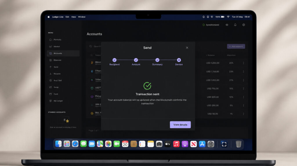Click the BSC account icon
This screenshot has height=166, width=297.
[92, 113]
